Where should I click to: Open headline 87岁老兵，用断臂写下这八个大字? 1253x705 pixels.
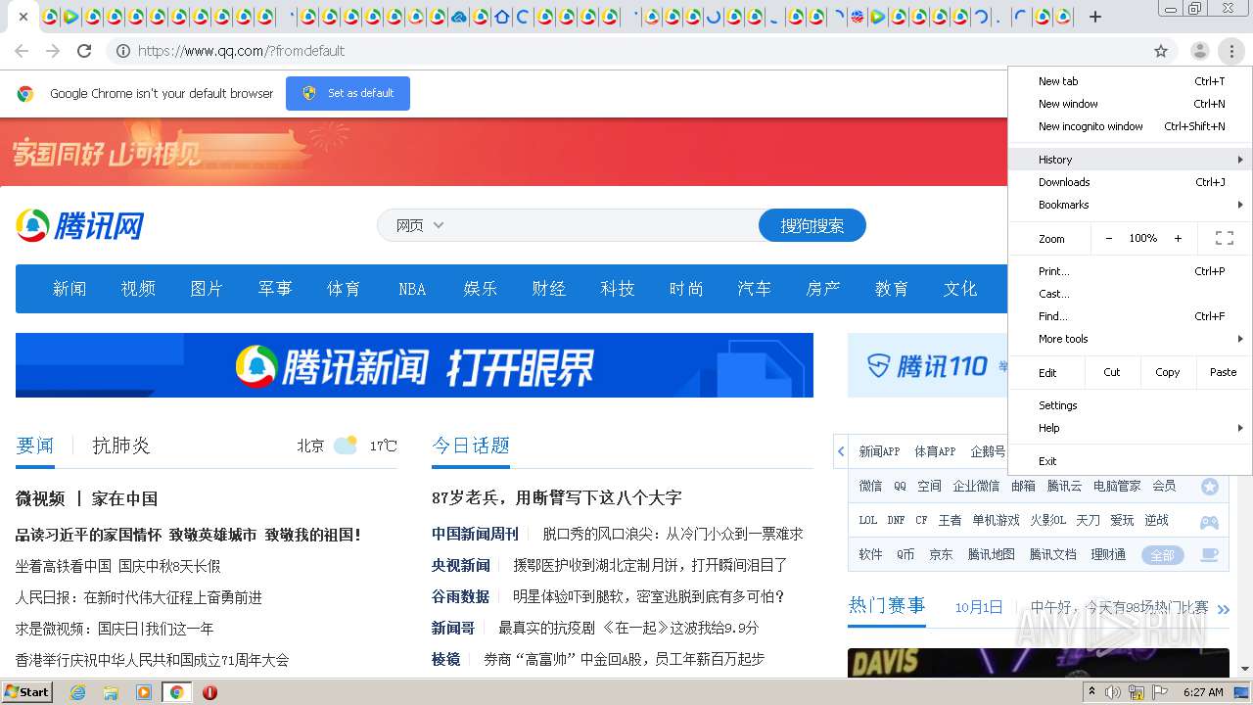click(556, 497)
